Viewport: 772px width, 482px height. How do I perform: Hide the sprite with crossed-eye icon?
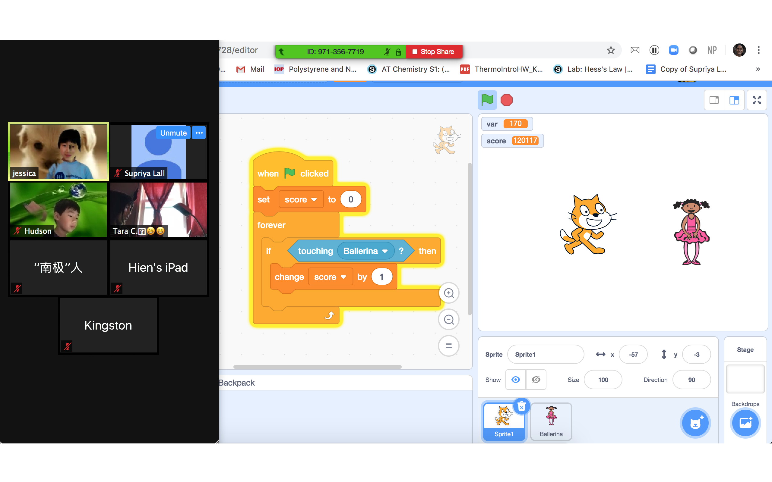pos(536,380)
